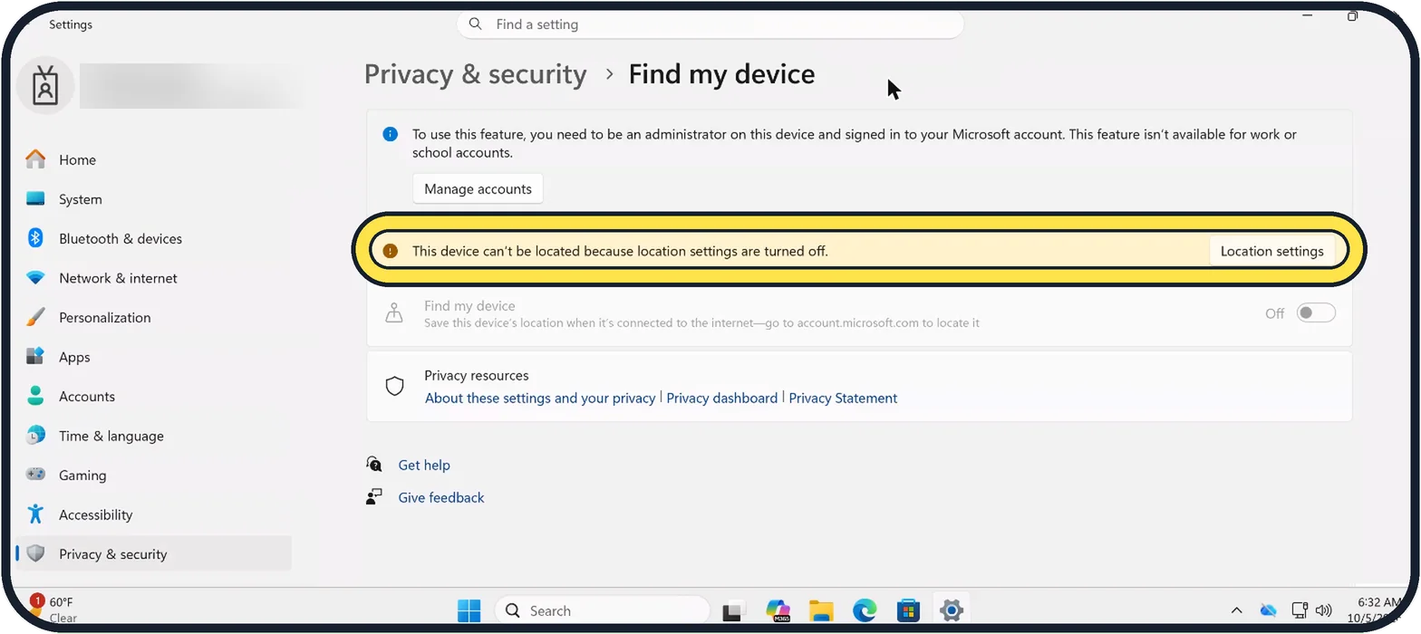This screenshot has height=634, width=1421.
Task: Click the Settings gear on taskbar
Action: pyautogui.click(x=951, y=610)
